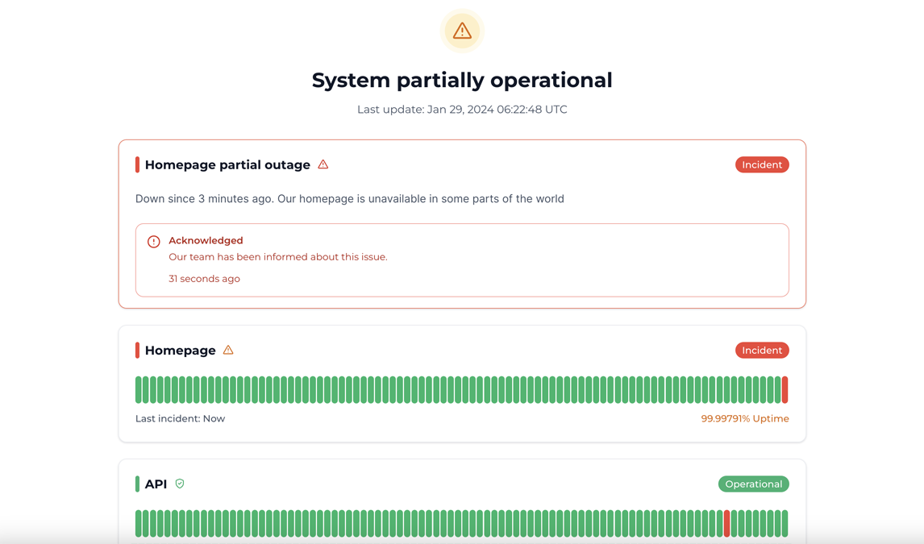924x544 pixels.
Task: Click first green bar in Homepage uptime chart
Action: (139, 390)
